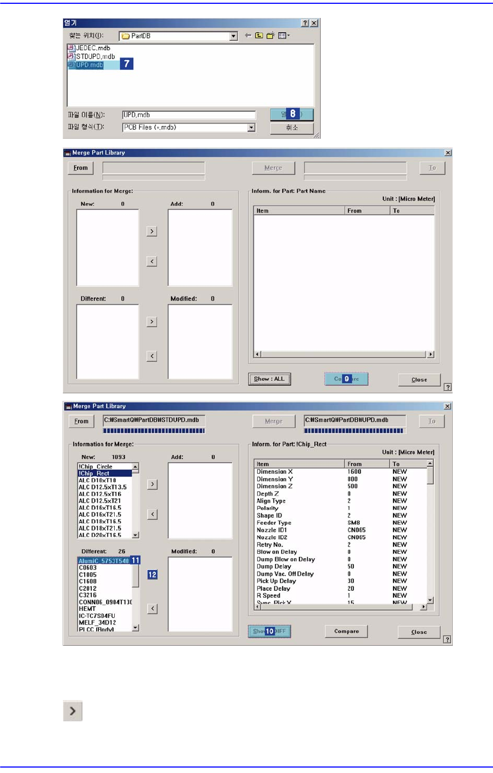493x773 pixels.
Task: Click Compare button in the populated Merge window
Action: click(346, 632)
